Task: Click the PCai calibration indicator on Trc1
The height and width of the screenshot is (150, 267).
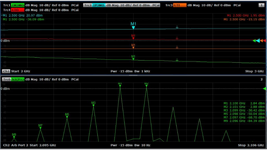Action: [75, 4]
